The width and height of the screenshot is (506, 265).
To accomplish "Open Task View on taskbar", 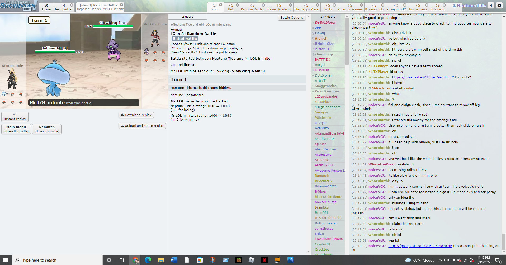I will (x=121, y=260).
